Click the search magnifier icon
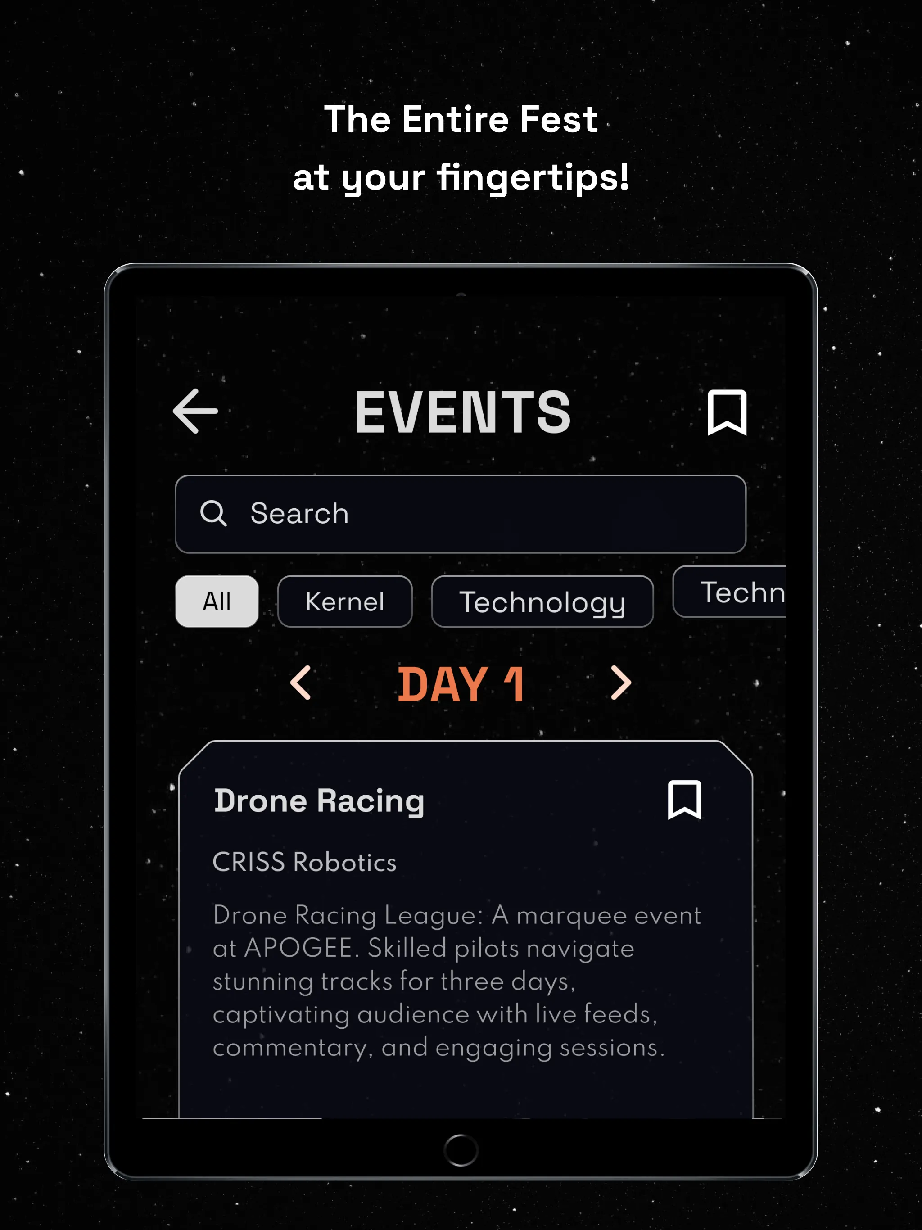 pyautogui.click(x=213, y=512)
